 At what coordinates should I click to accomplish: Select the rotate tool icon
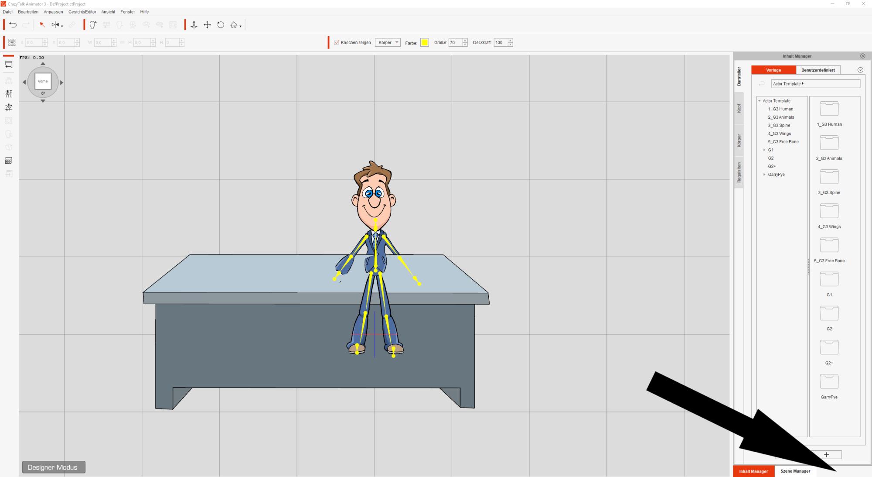(221, 25)
